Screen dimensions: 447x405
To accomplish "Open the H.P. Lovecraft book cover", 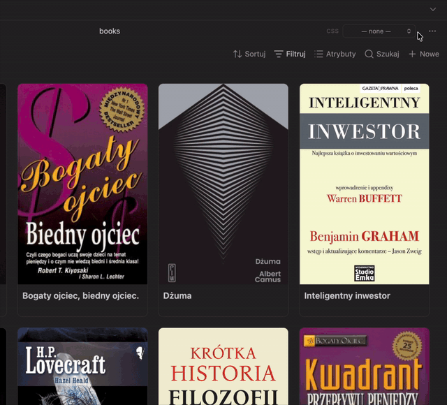I will point(82,366).
